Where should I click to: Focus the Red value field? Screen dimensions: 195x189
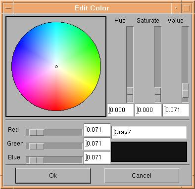(97, 130)
